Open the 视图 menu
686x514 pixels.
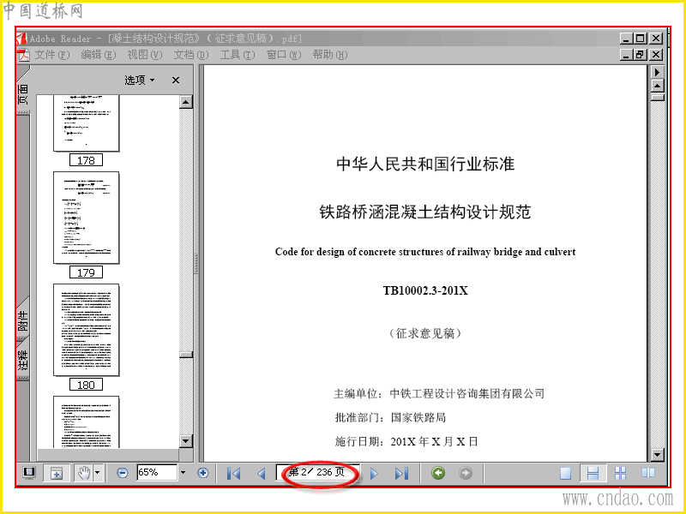[144, 55]
